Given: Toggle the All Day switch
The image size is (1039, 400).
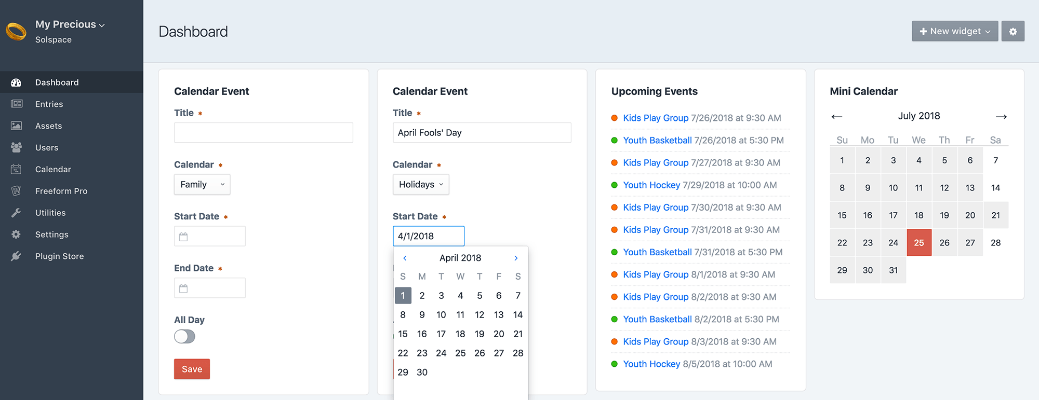Looking at the screenshot, I should click(x=184, y=336).
